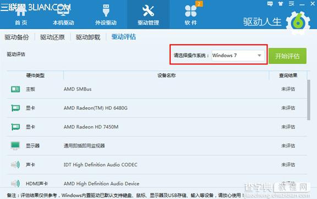Open the 首页 home section

tap(21, 14)
